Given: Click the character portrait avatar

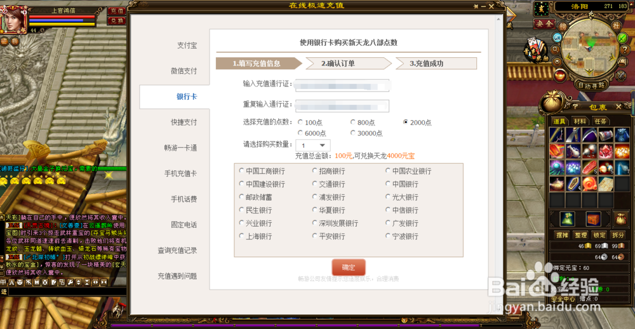Looking at the screenshot, I should [13, 19].
